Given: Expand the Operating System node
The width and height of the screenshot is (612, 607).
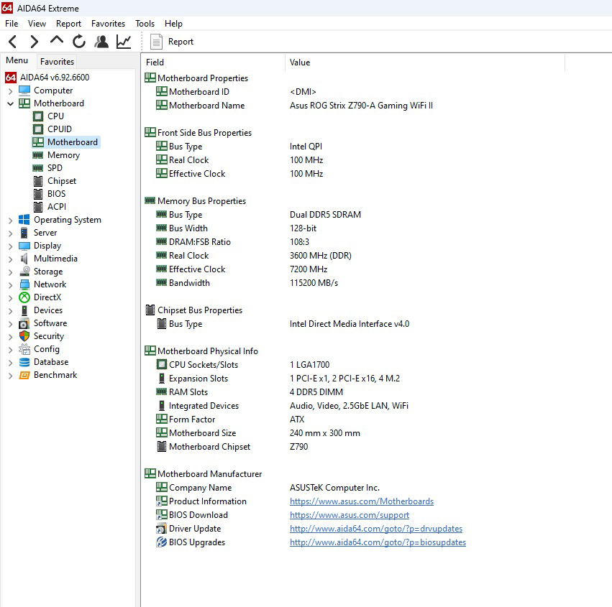Looking at the screenshot, I should [x=11, y=221].
